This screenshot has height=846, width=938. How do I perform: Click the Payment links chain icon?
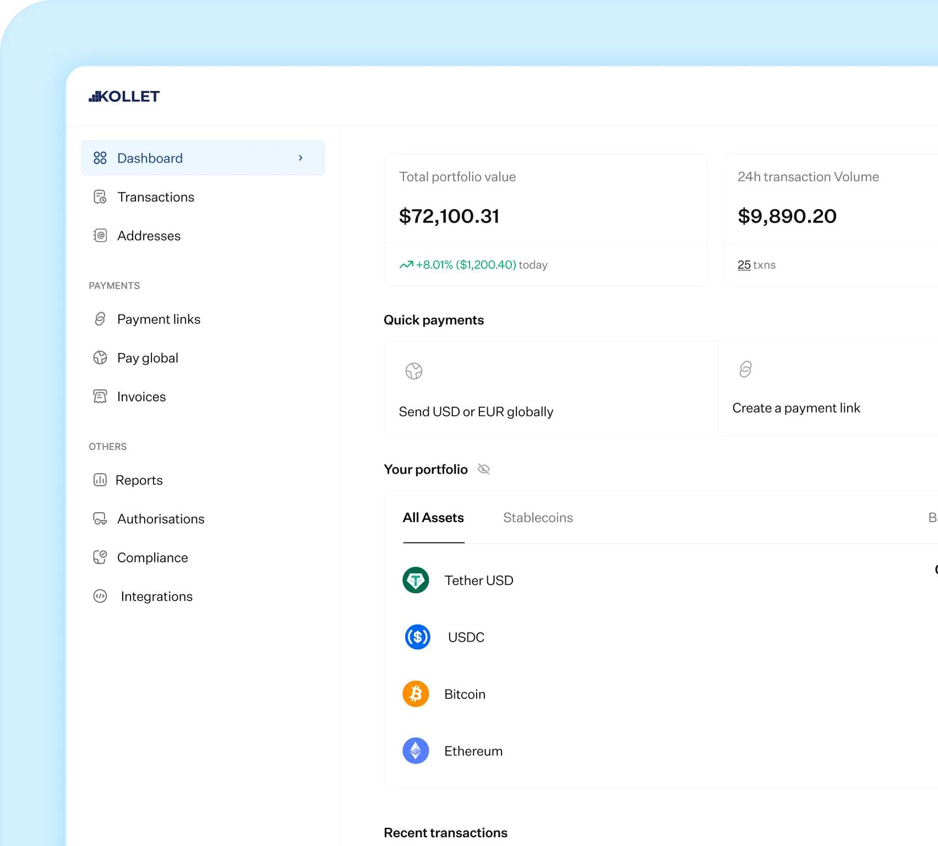coord(100,319)
